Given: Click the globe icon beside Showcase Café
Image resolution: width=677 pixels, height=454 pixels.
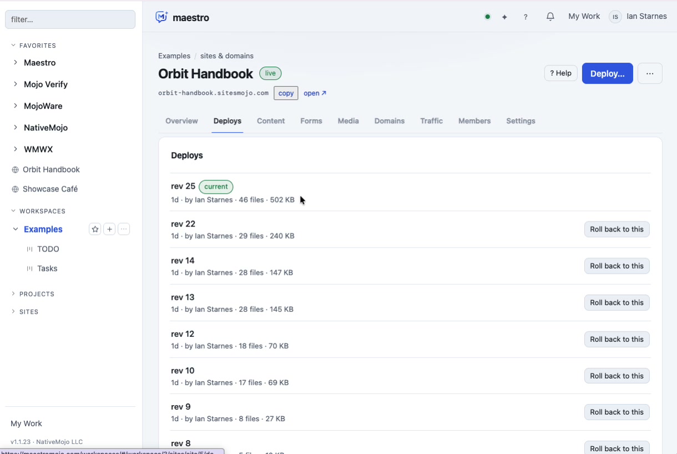Looking at the screenshot, I should click(x=16, y=189).
